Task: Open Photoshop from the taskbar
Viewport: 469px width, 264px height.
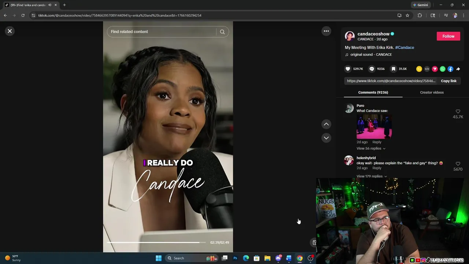Action: coord(235,258)
